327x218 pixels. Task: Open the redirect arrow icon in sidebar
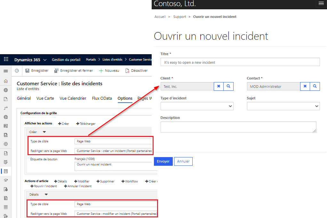point(6,108)
